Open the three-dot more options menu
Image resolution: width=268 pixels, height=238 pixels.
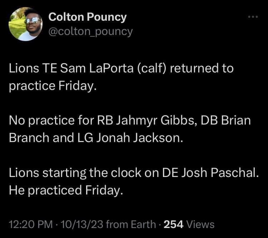[x=253, y=17]
